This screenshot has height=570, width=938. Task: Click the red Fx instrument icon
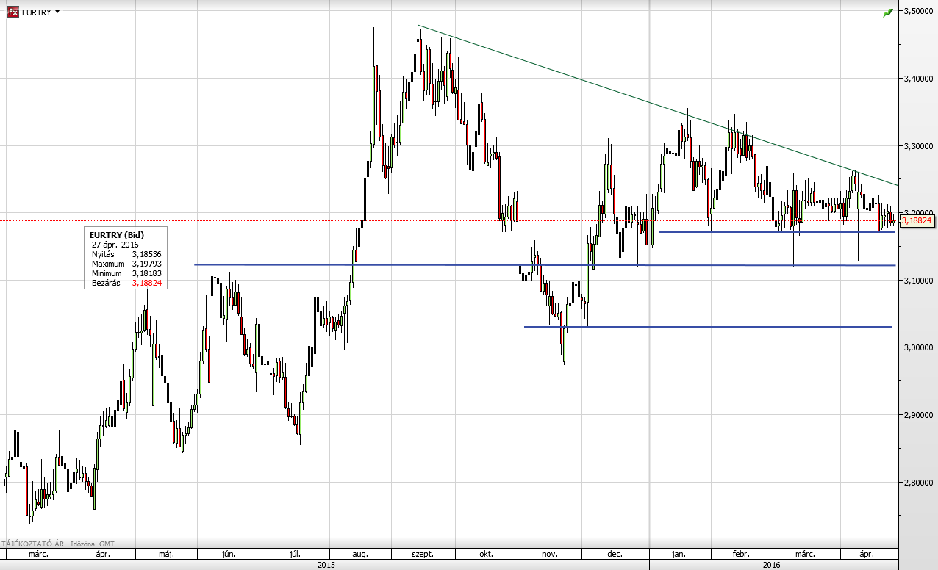coord(13,12)
